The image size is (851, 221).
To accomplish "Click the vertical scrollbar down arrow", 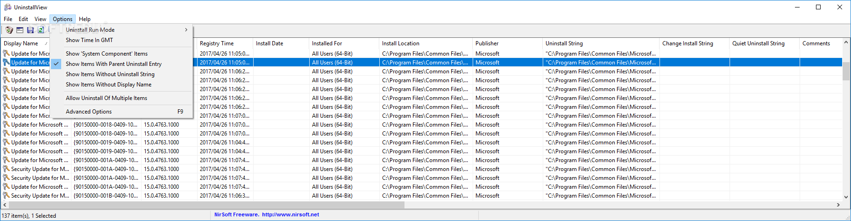I will tap(846, 197).
